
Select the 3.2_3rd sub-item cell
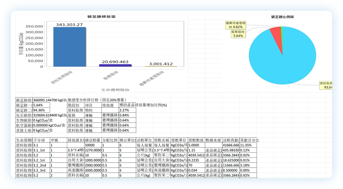click(41, 170)
